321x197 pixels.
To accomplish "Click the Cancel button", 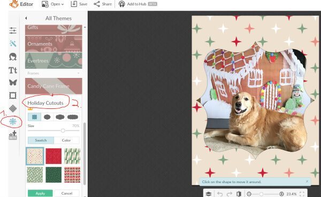I will [x=67, y=193].
